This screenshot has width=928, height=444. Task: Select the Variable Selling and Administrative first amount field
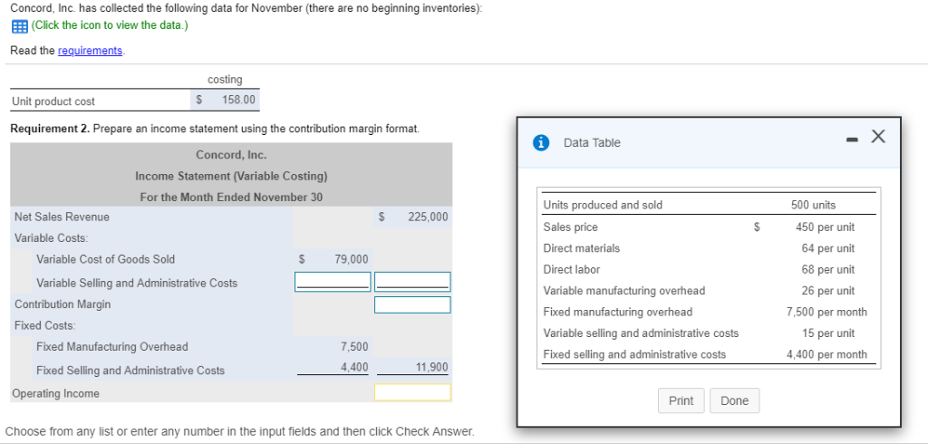tap(333, 282)
